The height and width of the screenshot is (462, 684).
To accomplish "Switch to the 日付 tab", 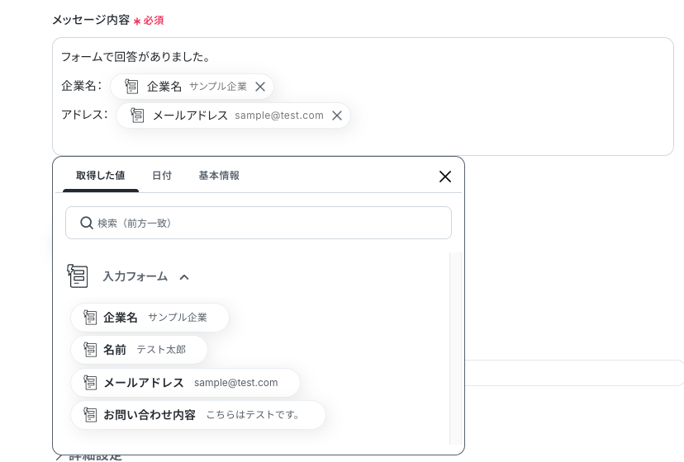I will point(162,175).
